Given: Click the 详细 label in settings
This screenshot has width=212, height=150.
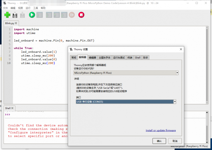Looking at the screenshot, I should tap(76, 79).
